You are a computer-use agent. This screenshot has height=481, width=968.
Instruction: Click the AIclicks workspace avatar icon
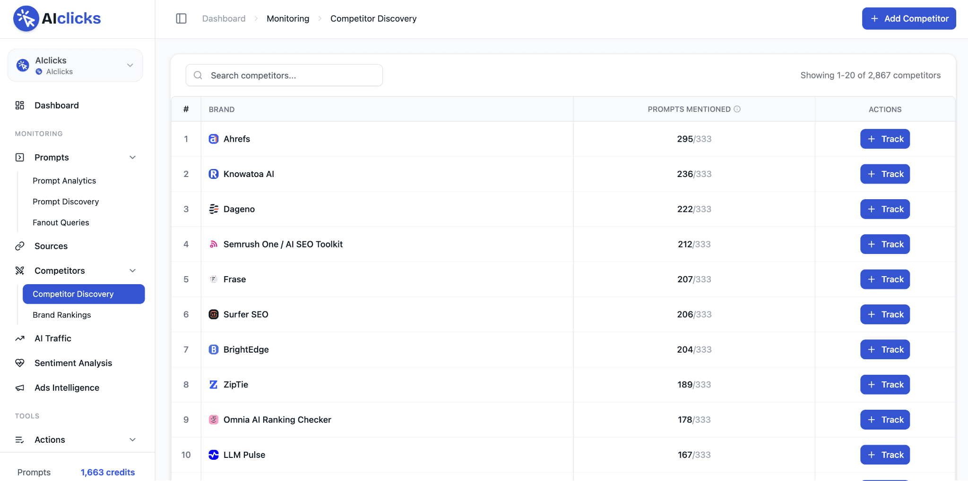click(23, 65)
